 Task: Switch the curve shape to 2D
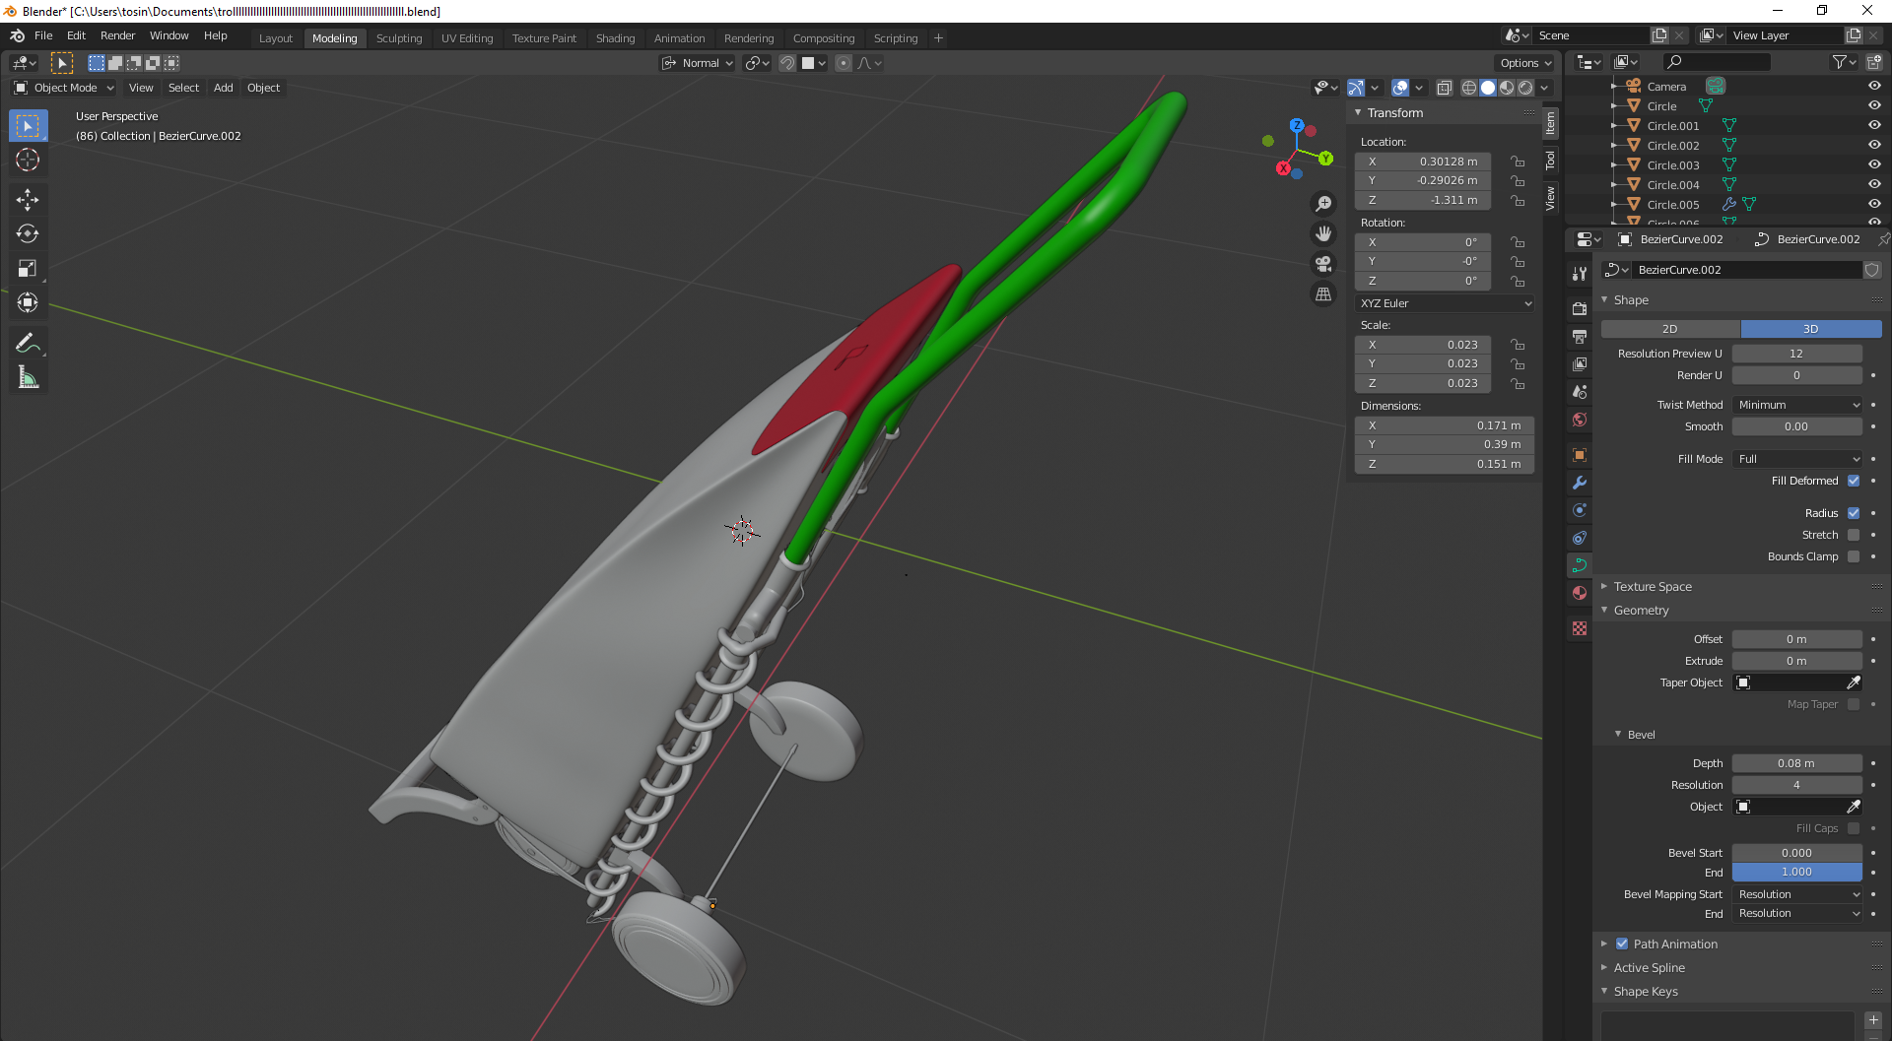(1669, 328)
